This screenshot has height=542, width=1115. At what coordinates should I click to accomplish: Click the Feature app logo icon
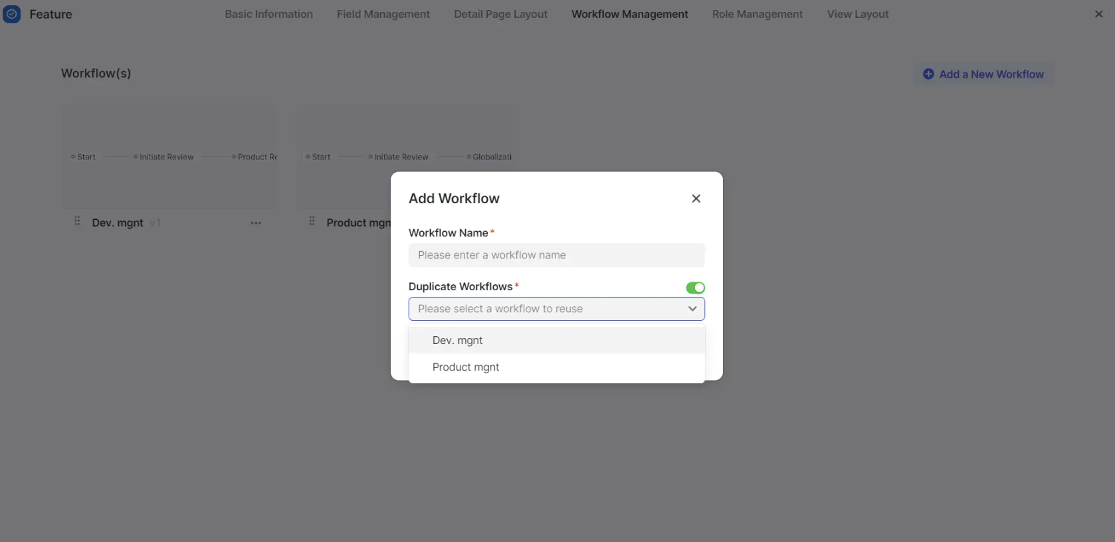click(11, 14)
